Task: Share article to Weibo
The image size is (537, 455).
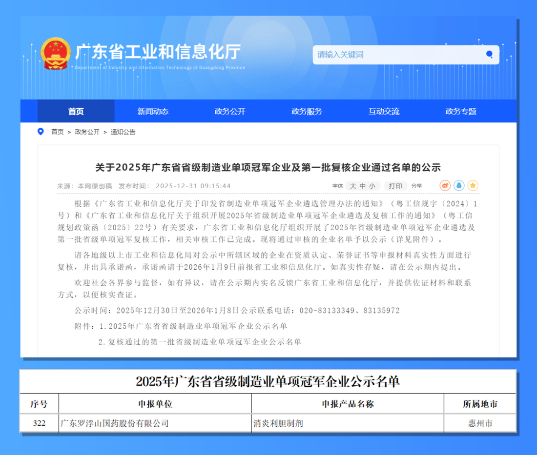Action: coord(445,186)
